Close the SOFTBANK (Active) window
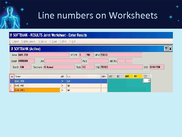 click(x=170, y=49)
